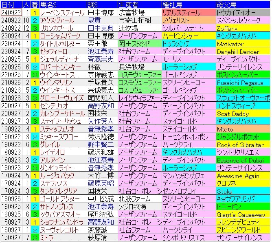Select trainer 尾関知人
The width and height of the screenshot is (272, 243).
(101, 98)
